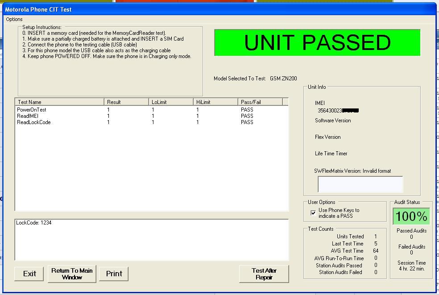This screenshot has width=439, height=295.
Task: Click the Station Audits Passed label
Action: tap(339, 265)
